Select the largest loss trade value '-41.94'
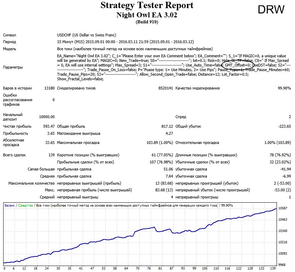This screenshot has height=272, width=295. tap(285, 169)
